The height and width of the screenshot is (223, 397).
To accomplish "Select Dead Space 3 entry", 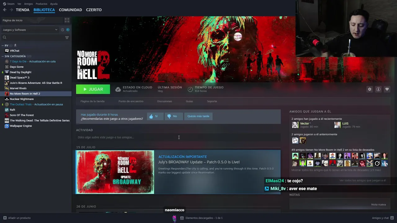I will pos(20,77).
